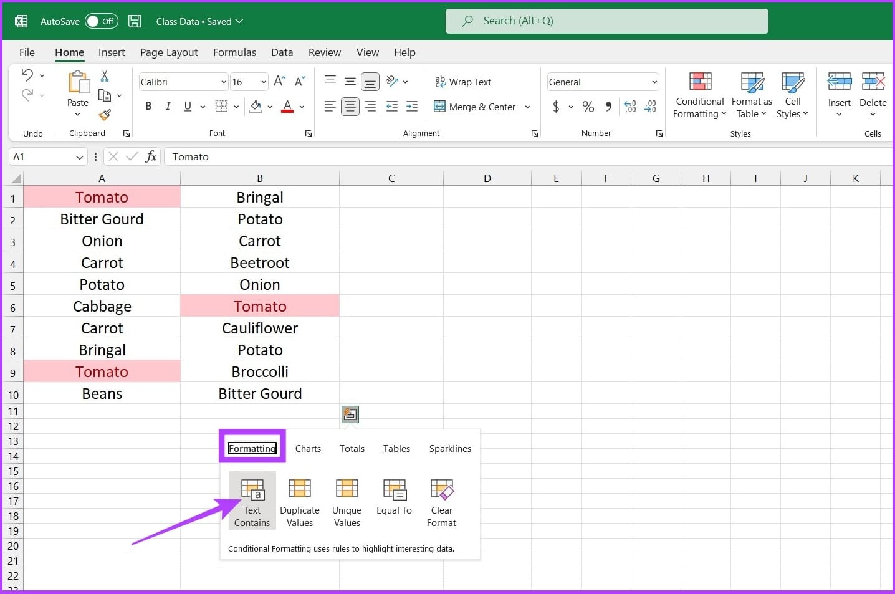Click the Save floppy disk icon

point(135,21)
